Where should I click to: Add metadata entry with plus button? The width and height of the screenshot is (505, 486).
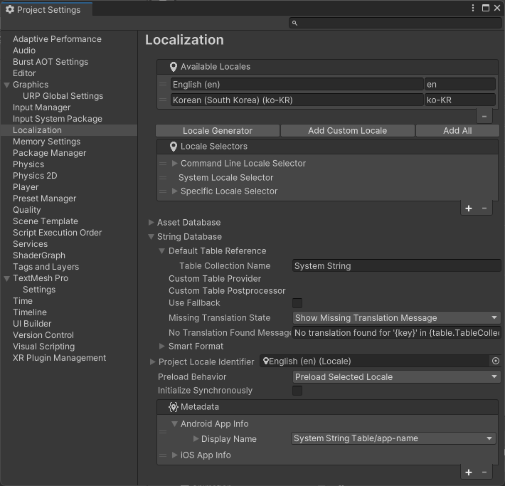[469, 472]
